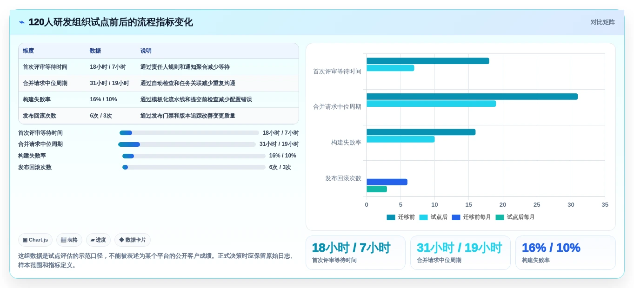Click description 通过自动检查和任务关联减少重复沟通
The height and width of the screenshot is (288, 634).
click(x=188, y=83)
